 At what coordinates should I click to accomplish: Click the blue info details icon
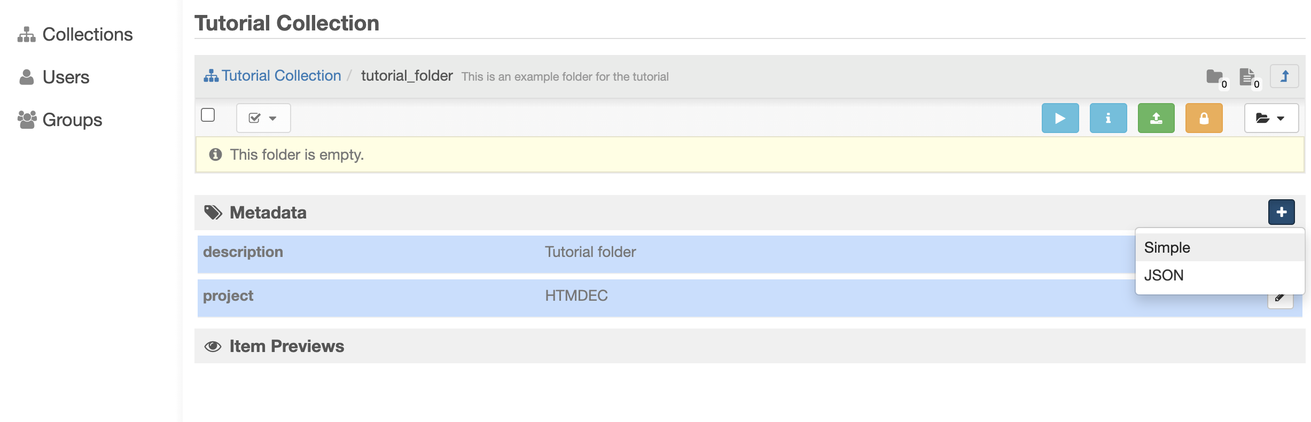pos(1108,118)
